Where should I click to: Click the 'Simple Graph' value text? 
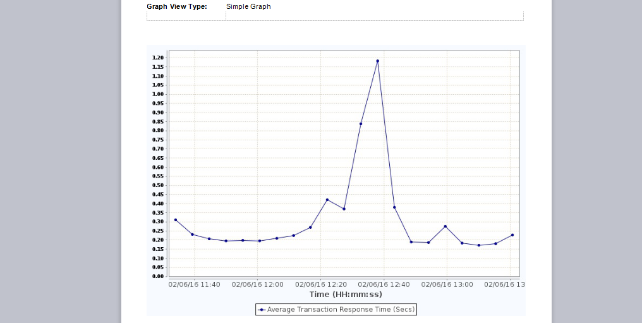click(x=248, y=6)
